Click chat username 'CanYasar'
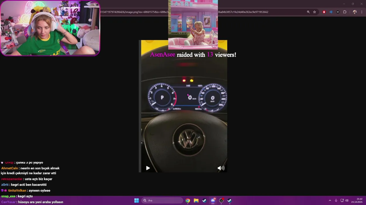Image resolution: width=366 pixels, height=205 pixels. [9, 202]
